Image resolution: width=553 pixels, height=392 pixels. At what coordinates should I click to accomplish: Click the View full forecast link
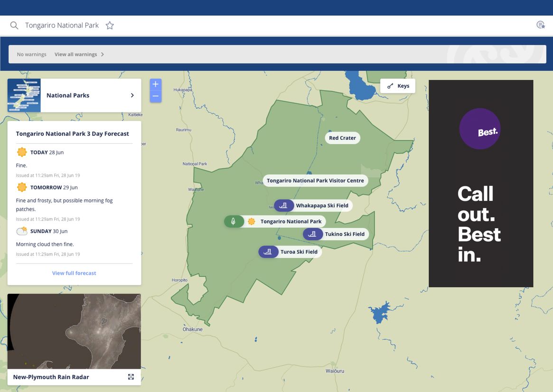(x=74, y=273)
